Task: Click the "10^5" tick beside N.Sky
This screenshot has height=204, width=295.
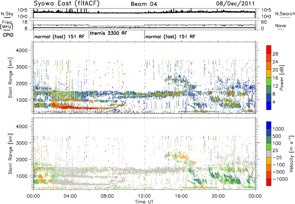Action: pos(22,10)
